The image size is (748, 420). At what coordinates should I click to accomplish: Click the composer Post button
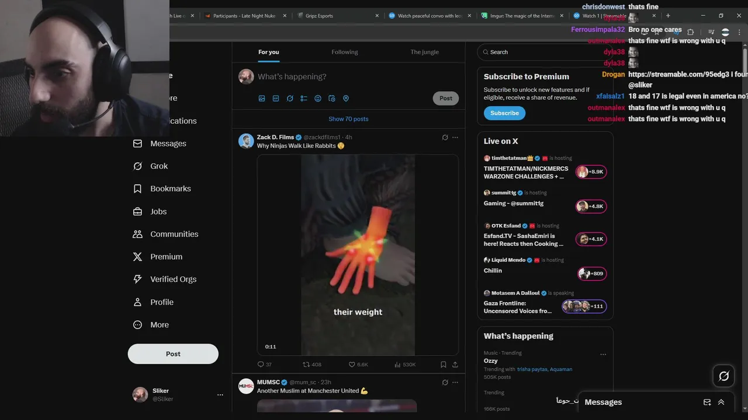446,99
